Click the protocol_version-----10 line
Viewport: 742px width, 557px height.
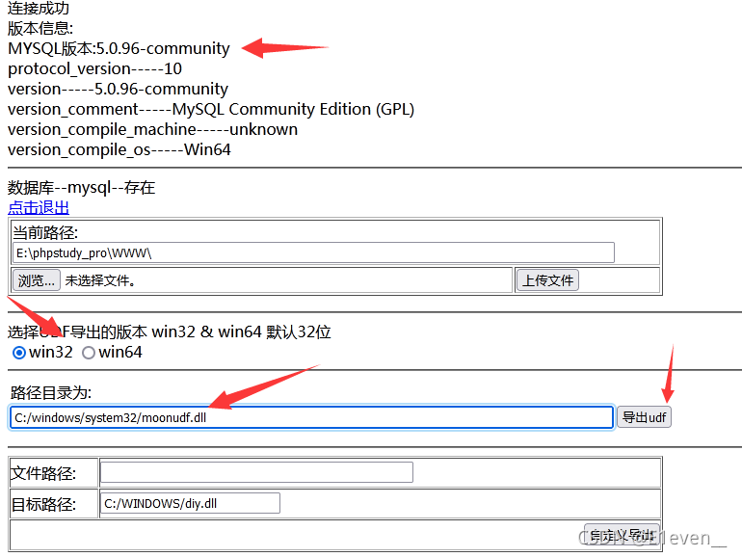(x=94, y=68)
